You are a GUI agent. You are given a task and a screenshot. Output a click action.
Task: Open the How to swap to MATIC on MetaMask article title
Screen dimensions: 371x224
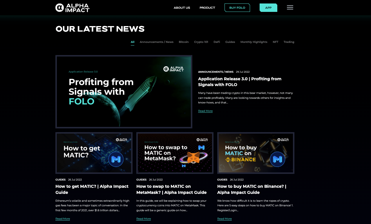click(x=171, y=189)
